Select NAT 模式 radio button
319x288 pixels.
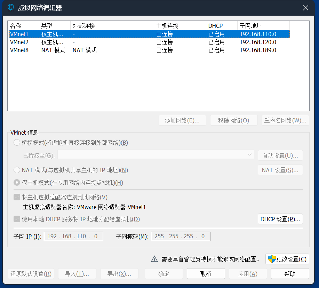(17, 170)
